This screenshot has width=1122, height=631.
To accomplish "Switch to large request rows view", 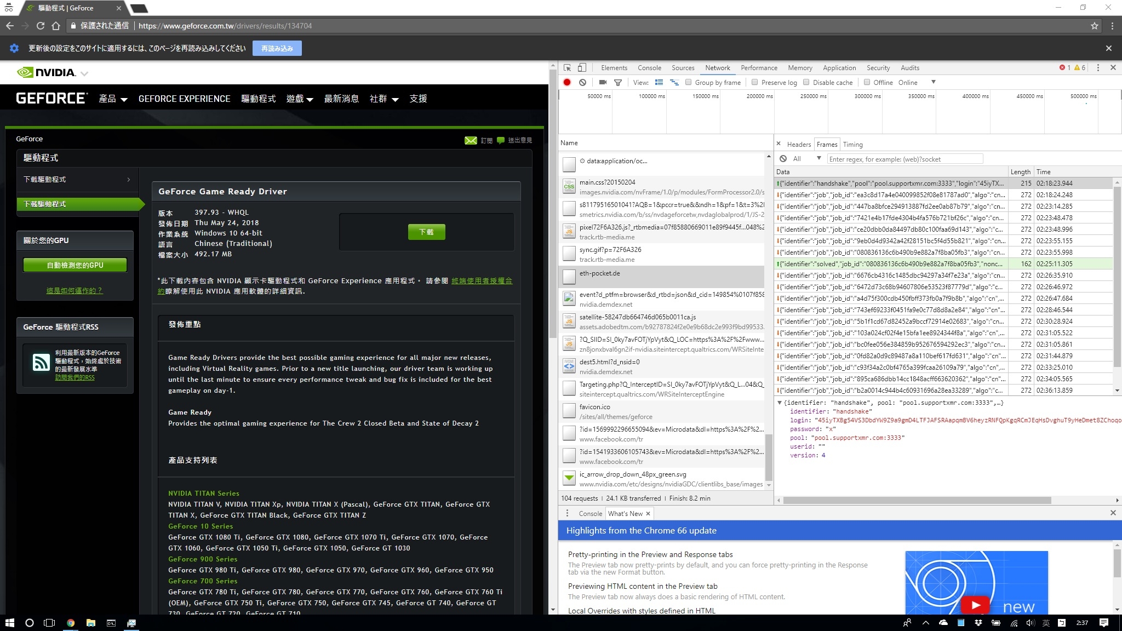I will point(659,82).
